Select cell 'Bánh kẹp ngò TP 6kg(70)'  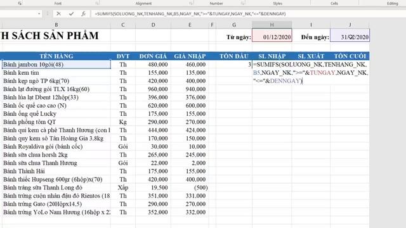coord(56,81)
